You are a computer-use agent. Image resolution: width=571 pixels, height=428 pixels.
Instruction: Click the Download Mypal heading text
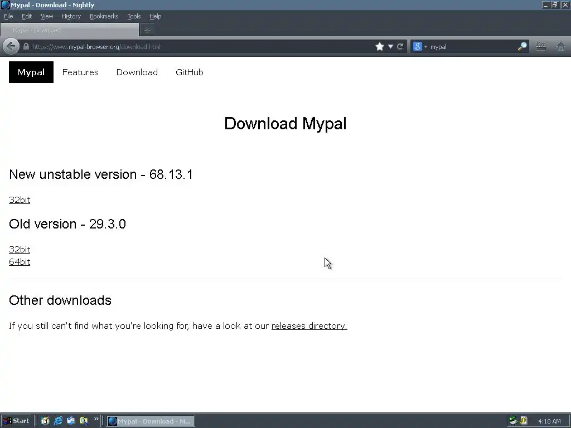pos(285,124)
